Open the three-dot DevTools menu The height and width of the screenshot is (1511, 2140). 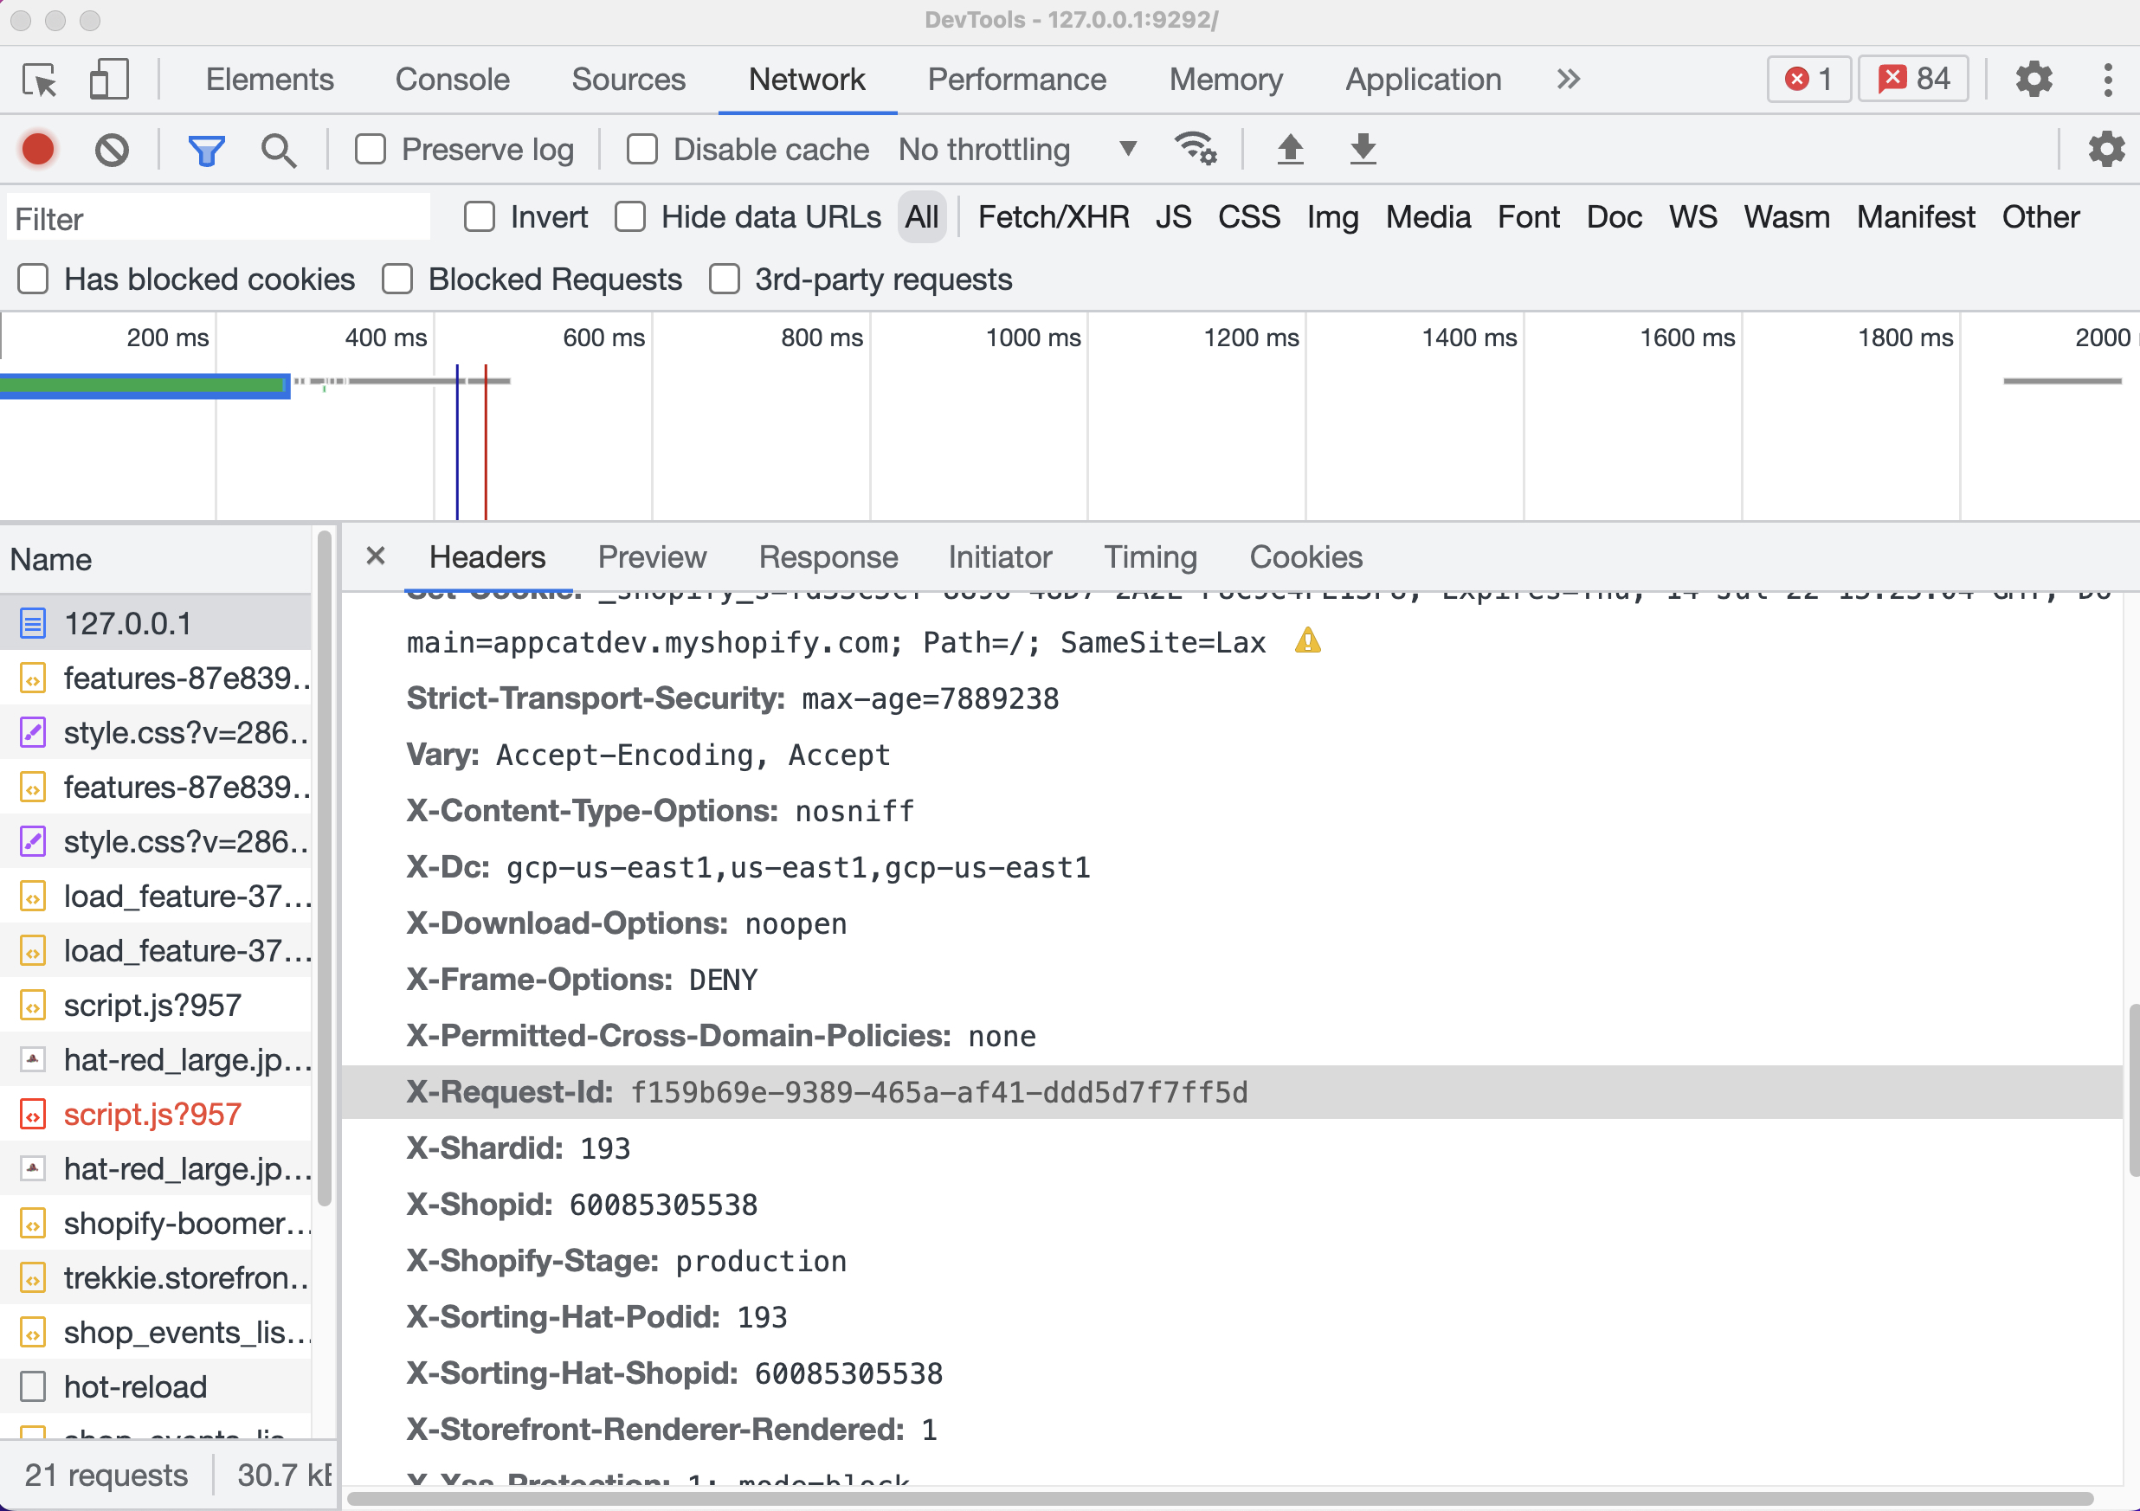(x=2108, y=79)
